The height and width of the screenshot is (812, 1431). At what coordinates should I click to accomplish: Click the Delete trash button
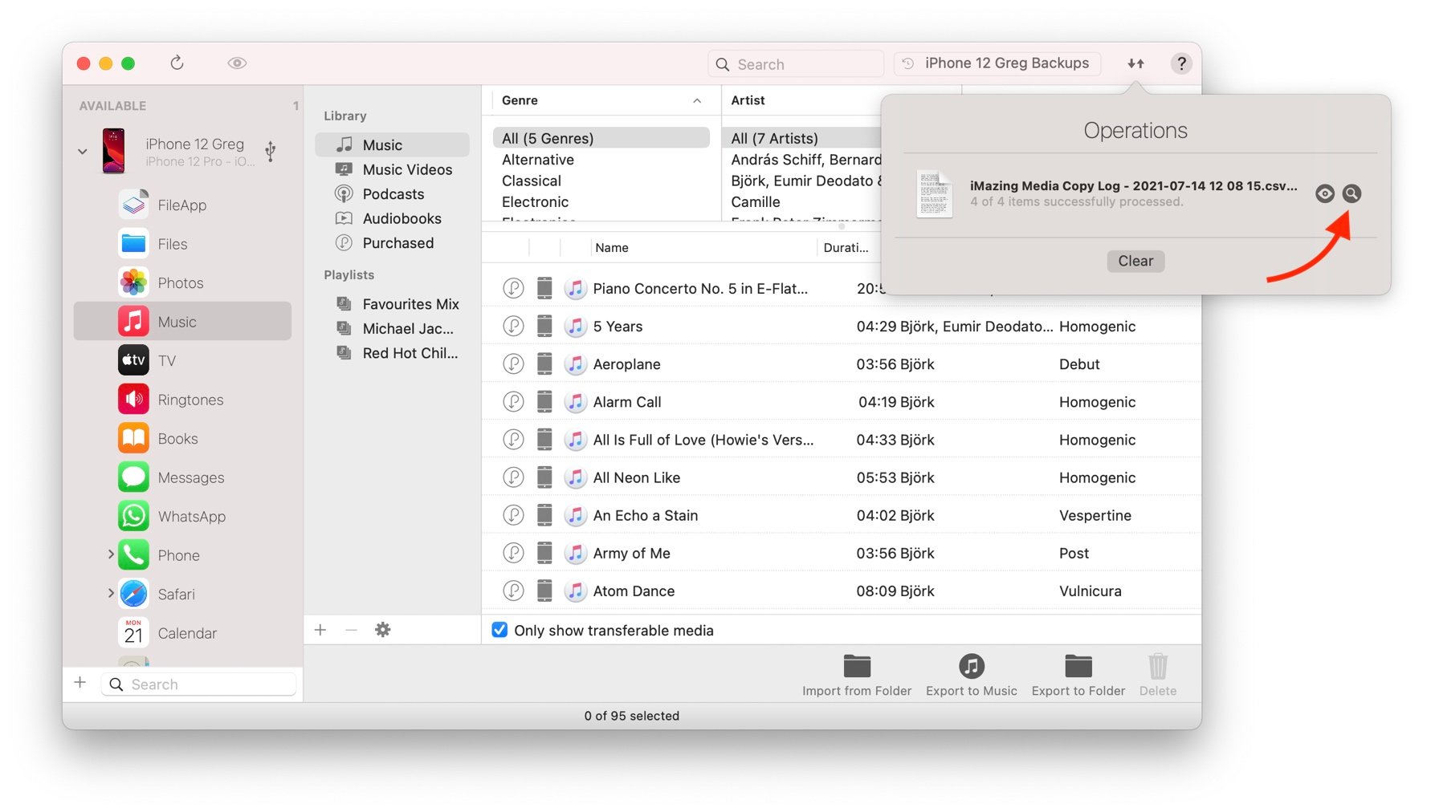[1157, 676]
